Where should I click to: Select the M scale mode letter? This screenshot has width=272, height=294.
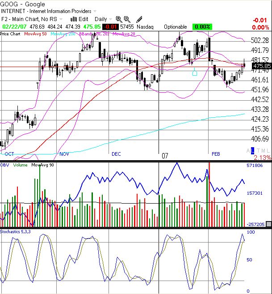pyautogui.click(x=263, y=150)
